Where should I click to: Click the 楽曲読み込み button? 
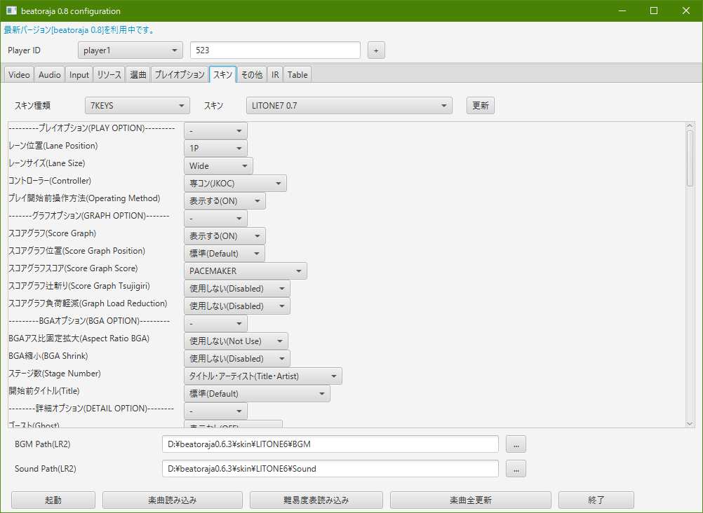[x=173, y=500]
